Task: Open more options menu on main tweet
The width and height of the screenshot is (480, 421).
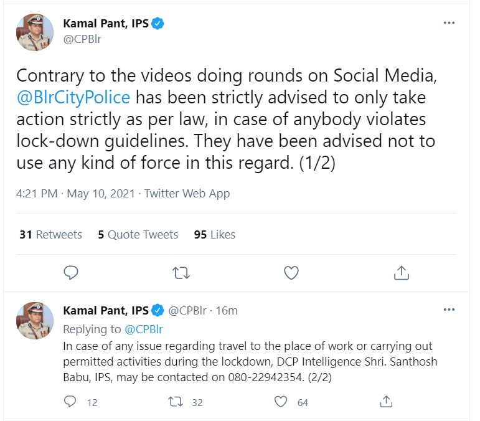Action: pyautogui.click(x=449, y=22)
